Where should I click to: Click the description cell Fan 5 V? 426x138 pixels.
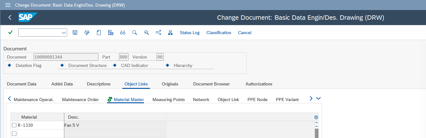tap(115, 125)
